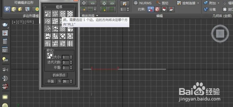Click the red camera icon in left toolbar
233x107 pixels.
5,86
